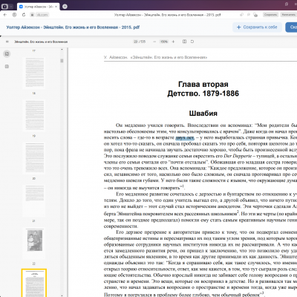Reload the page in browser
Viewport: 297px width, 297px height.
(24, 15)
